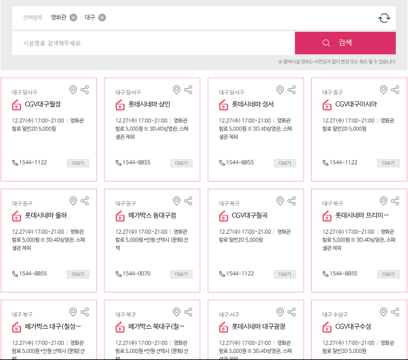Click 더보기 on CGV대구이시아 card

388,163
